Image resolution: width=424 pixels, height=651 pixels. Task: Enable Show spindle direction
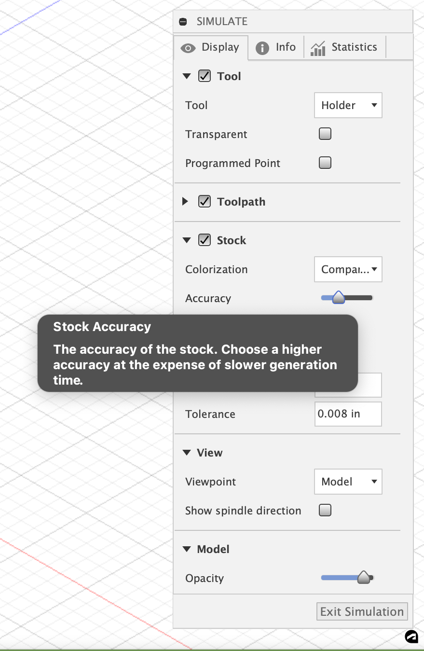(325, 510)
